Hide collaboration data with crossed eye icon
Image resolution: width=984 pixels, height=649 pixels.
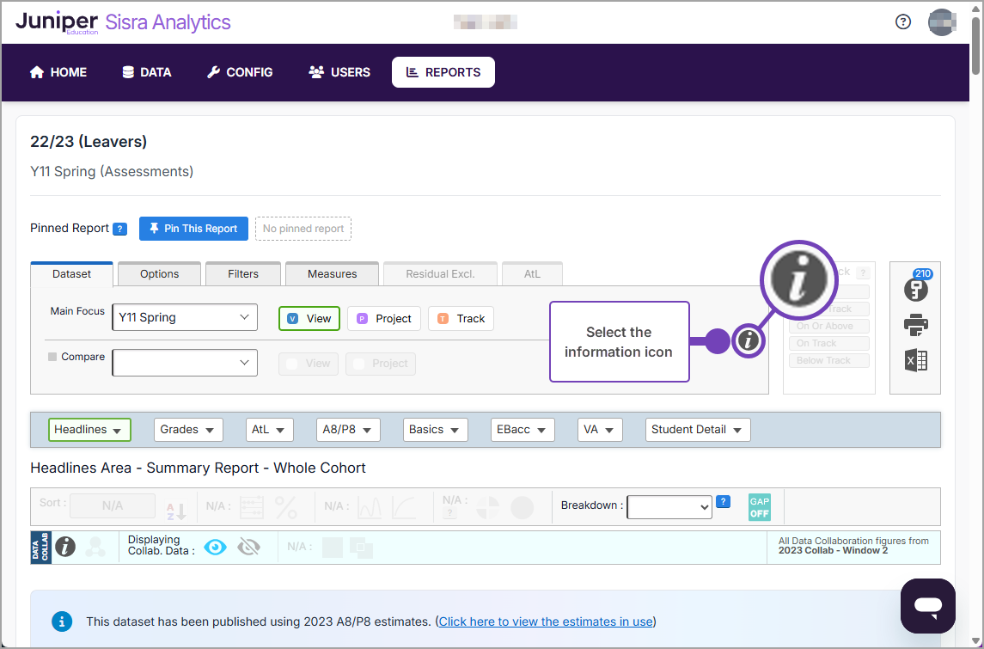(248, 547)
